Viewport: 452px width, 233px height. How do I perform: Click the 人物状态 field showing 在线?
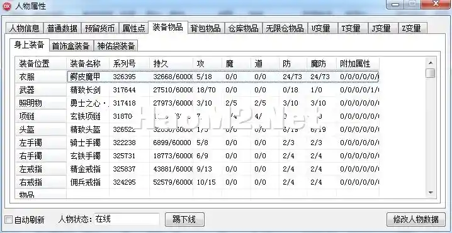pos(127,219)
